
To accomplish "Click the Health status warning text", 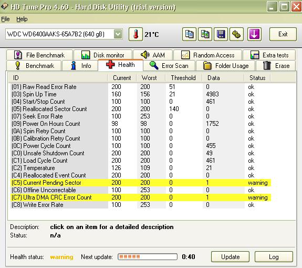I will pos(61,257).
